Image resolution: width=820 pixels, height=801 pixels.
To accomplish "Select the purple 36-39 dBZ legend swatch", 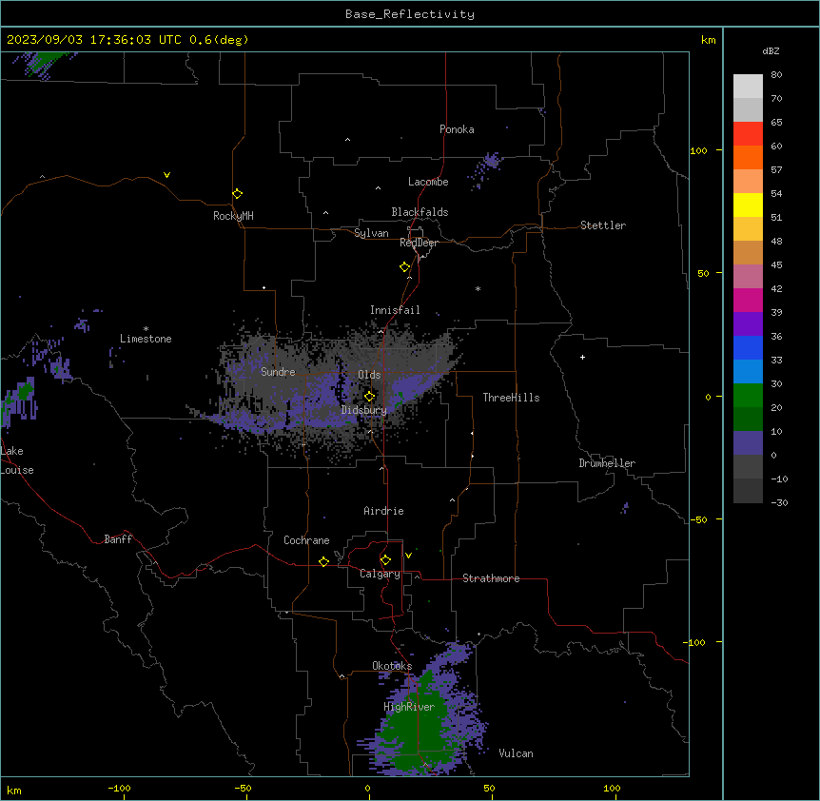I will [x=748, y=324].
